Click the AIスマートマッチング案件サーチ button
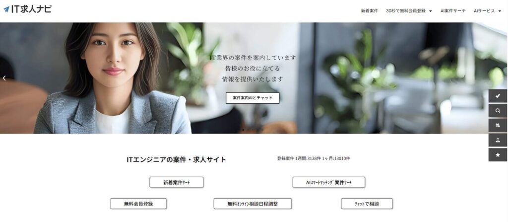Image resolution: width=508 pixels, height=222 pixels. [328, 182]
